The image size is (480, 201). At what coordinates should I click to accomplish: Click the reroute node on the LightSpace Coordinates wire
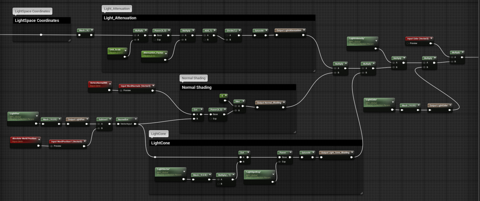(41, 35)
